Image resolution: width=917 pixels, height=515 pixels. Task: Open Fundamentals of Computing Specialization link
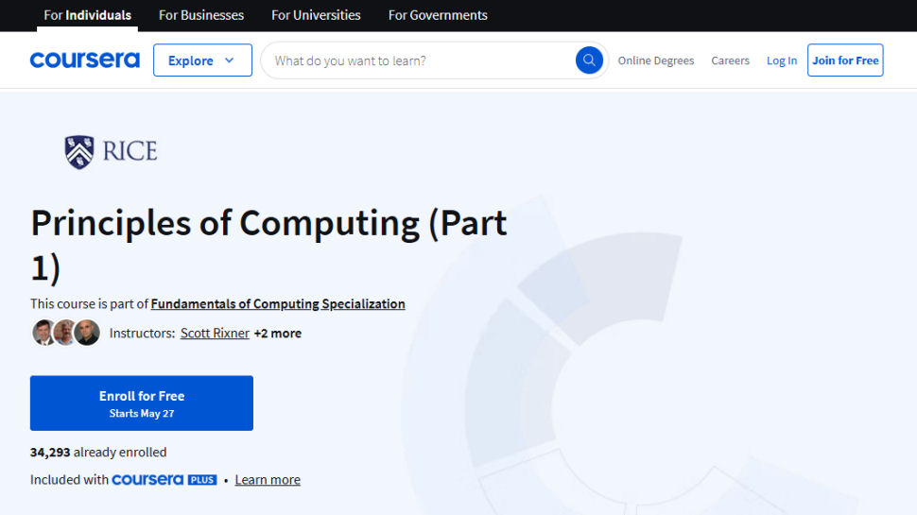278,304
